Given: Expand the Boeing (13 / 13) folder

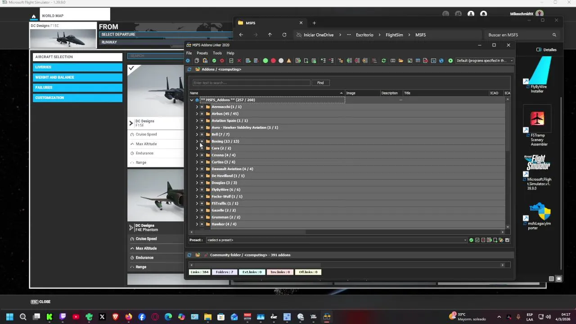Looking at the screenshot, I should [197, 141].
